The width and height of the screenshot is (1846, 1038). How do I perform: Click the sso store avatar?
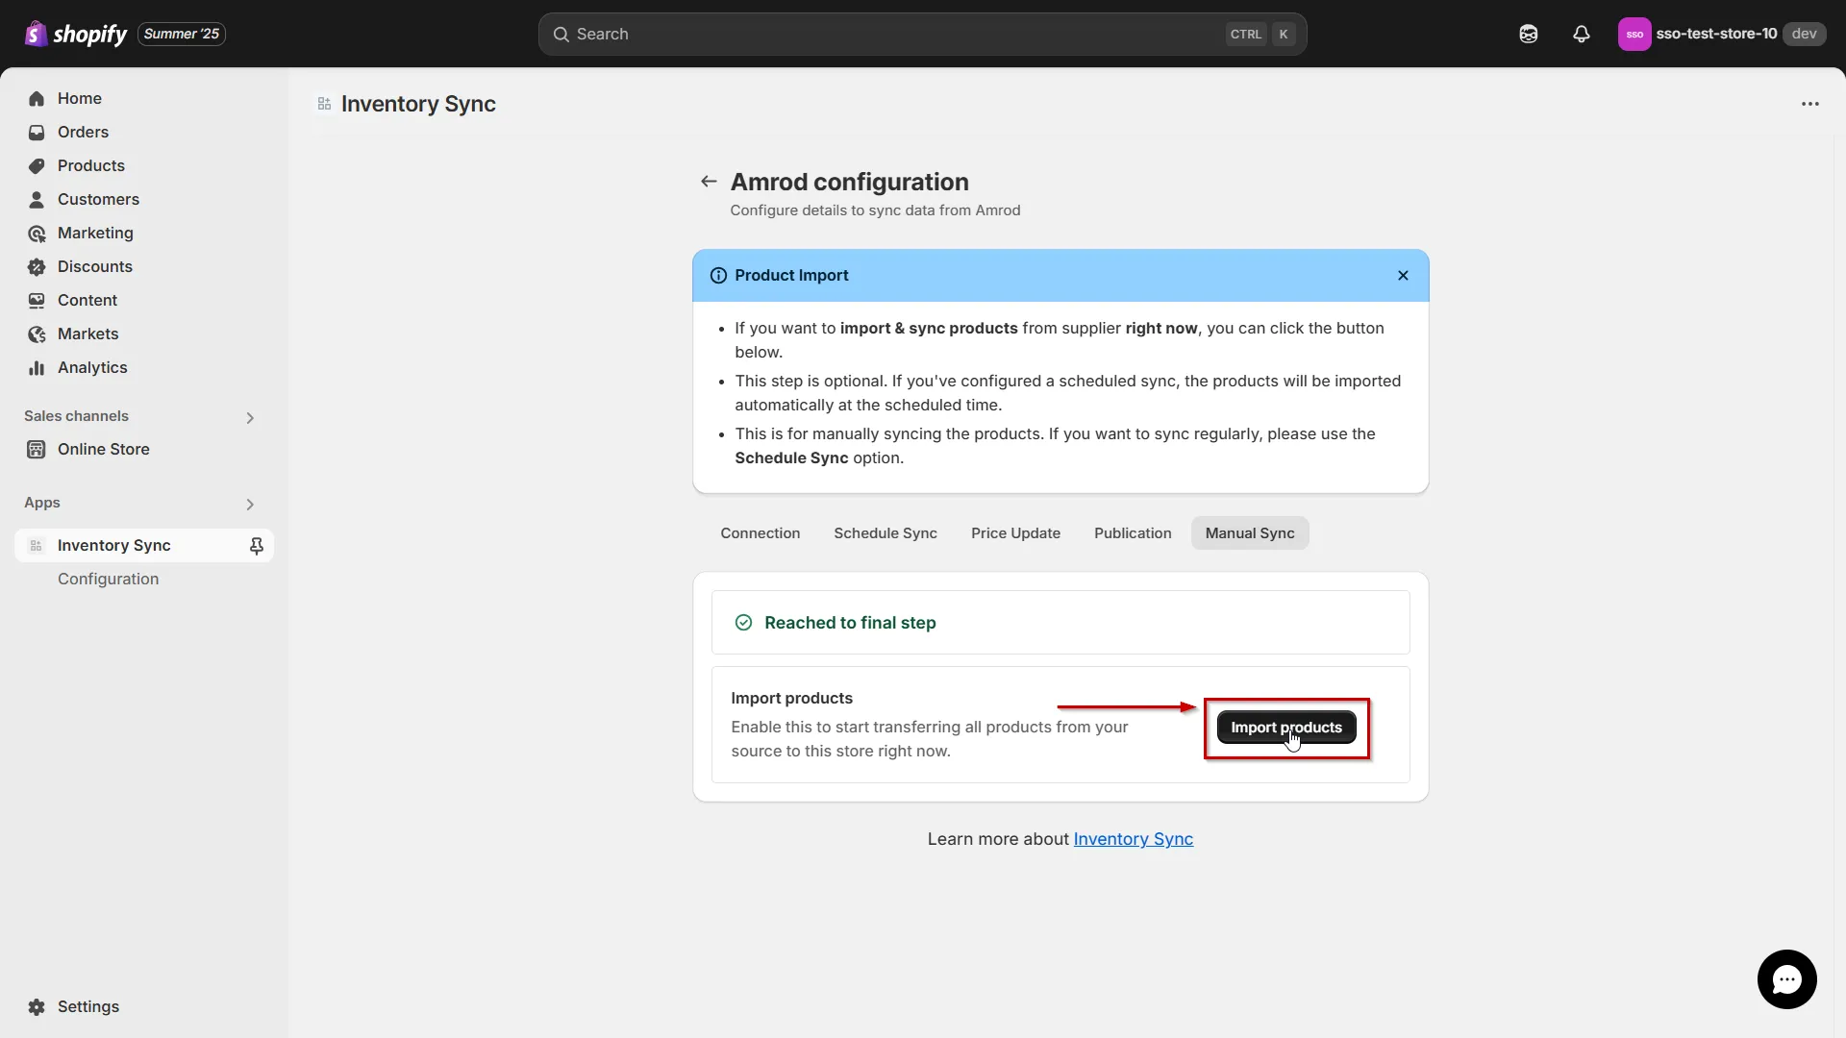pyautogui.click(x=1634, y=34)
